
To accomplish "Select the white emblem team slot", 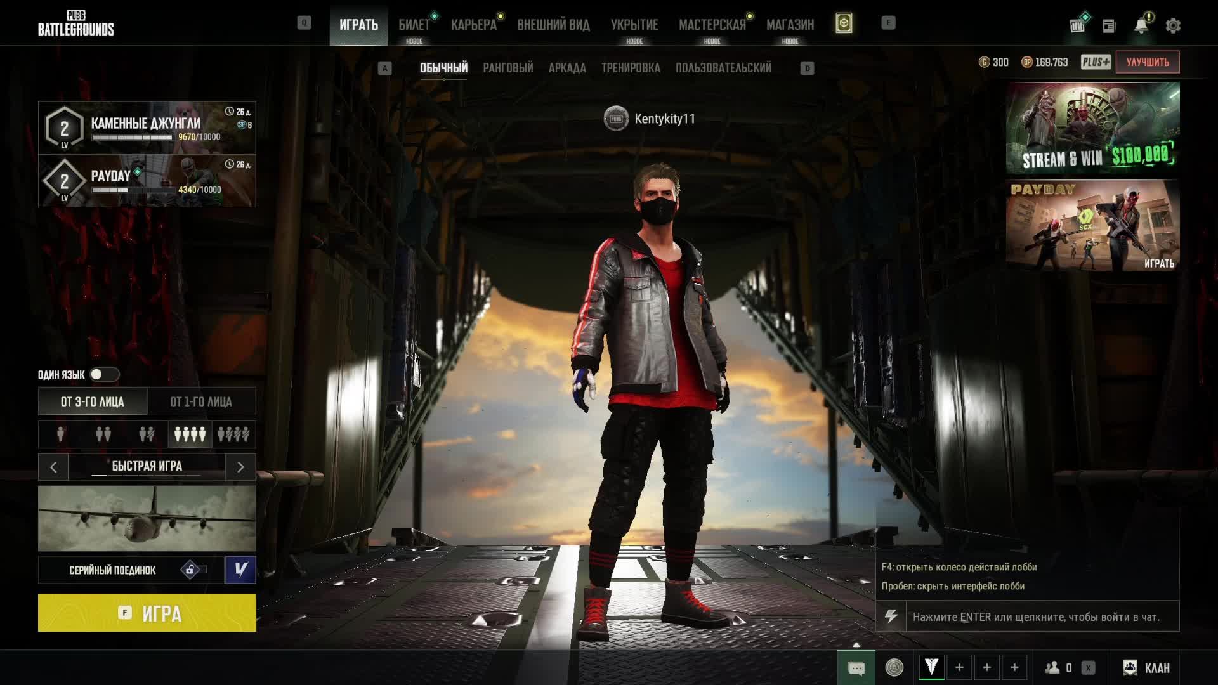I will 931,667.
